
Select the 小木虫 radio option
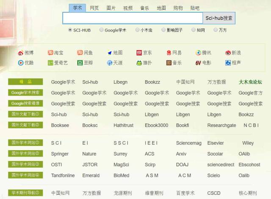click(x=137, y=30)
